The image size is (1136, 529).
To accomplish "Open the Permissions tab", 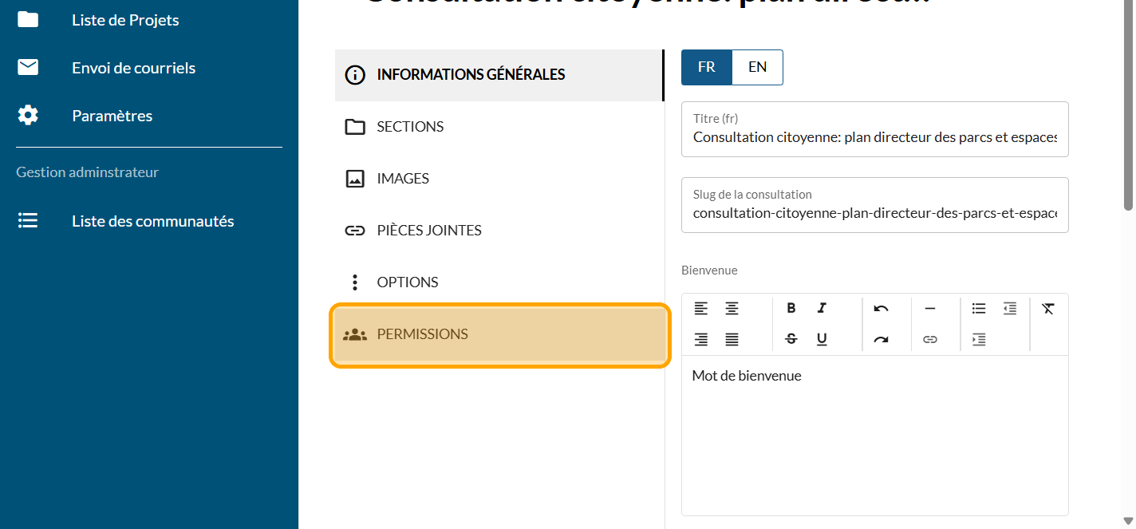I will (499, 334).
